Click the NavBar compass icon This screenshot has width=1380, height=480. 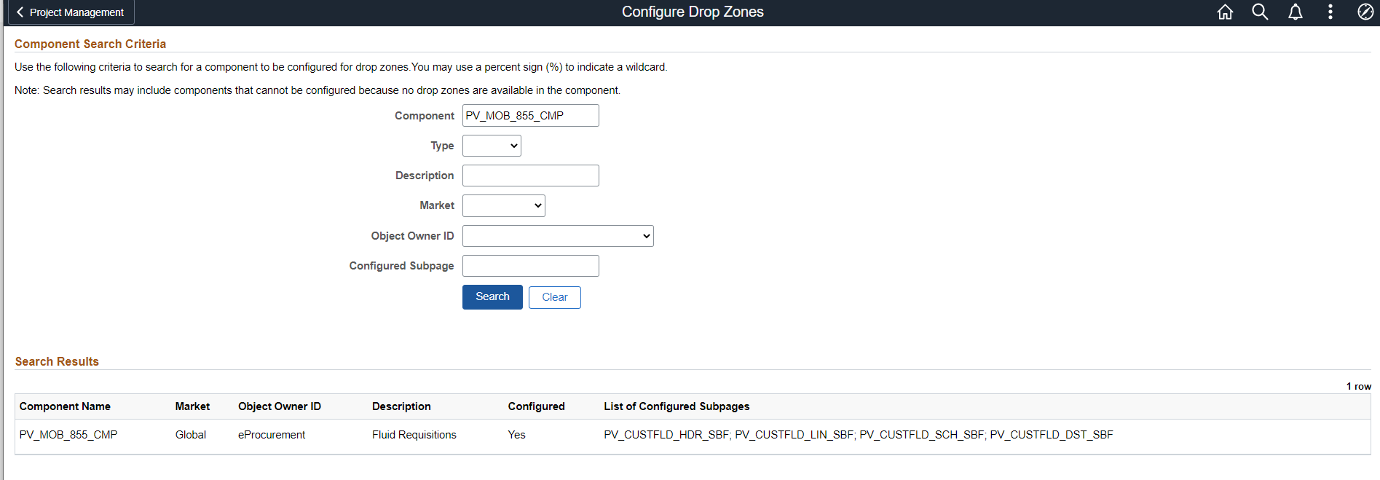tap(1365, 12)
